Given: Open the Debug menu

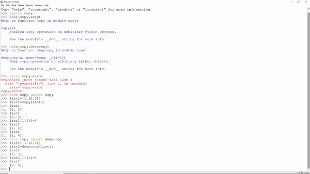Looking at the screenshot, I should pos(21,5).
